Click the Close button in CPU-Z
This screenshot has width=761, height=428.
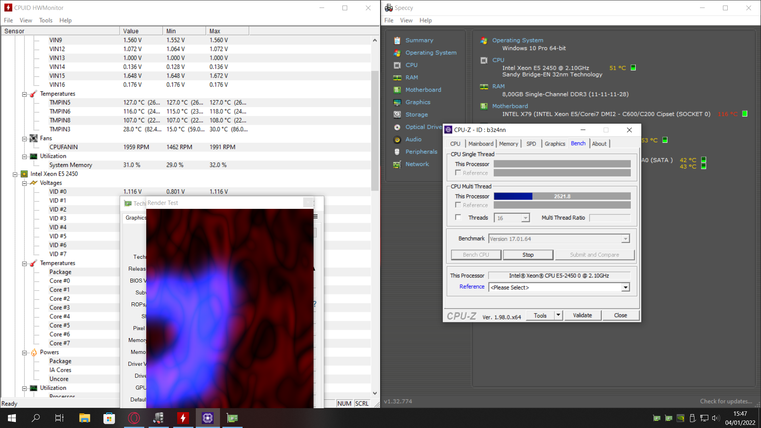(620, 315)
